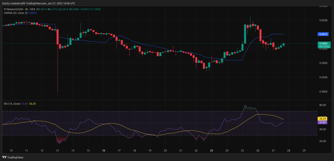334x161 pixels.
Task: Click the date label 29 on the time axis
Action: point(304,150)
